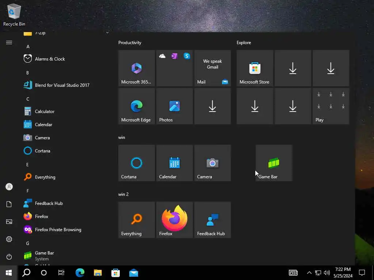Open the Power options menu
The height and width of the screenshot is (280, 374).
click(x=9, y=257)
